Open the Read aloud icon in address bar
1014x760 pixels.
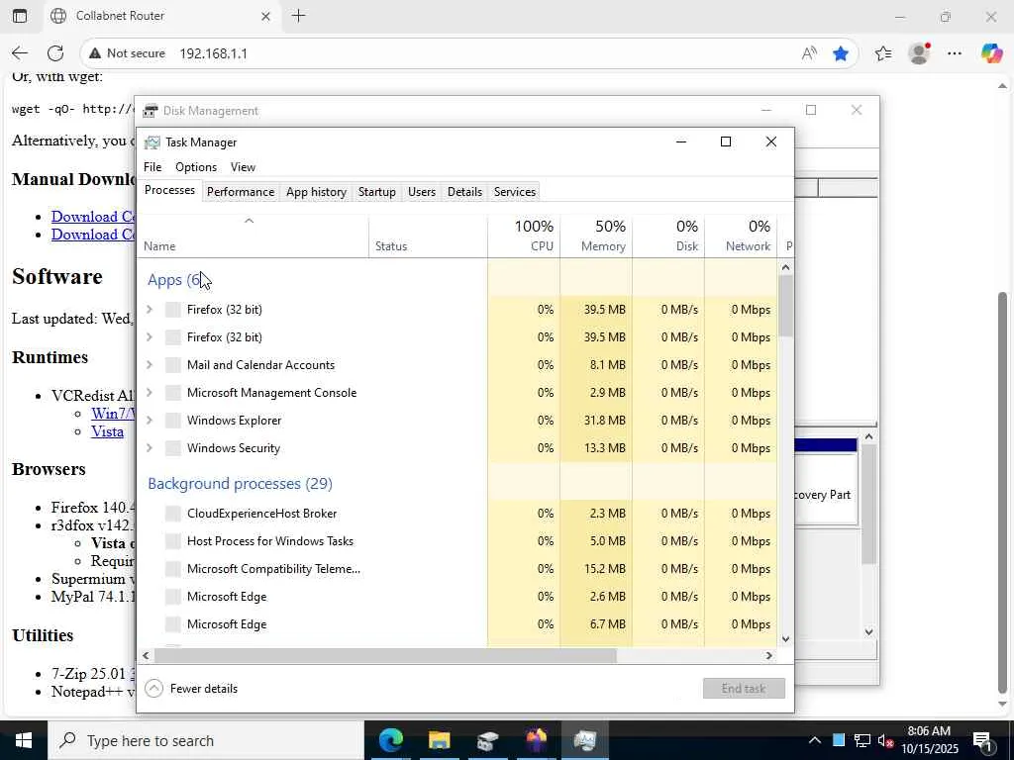coord(808,53)
